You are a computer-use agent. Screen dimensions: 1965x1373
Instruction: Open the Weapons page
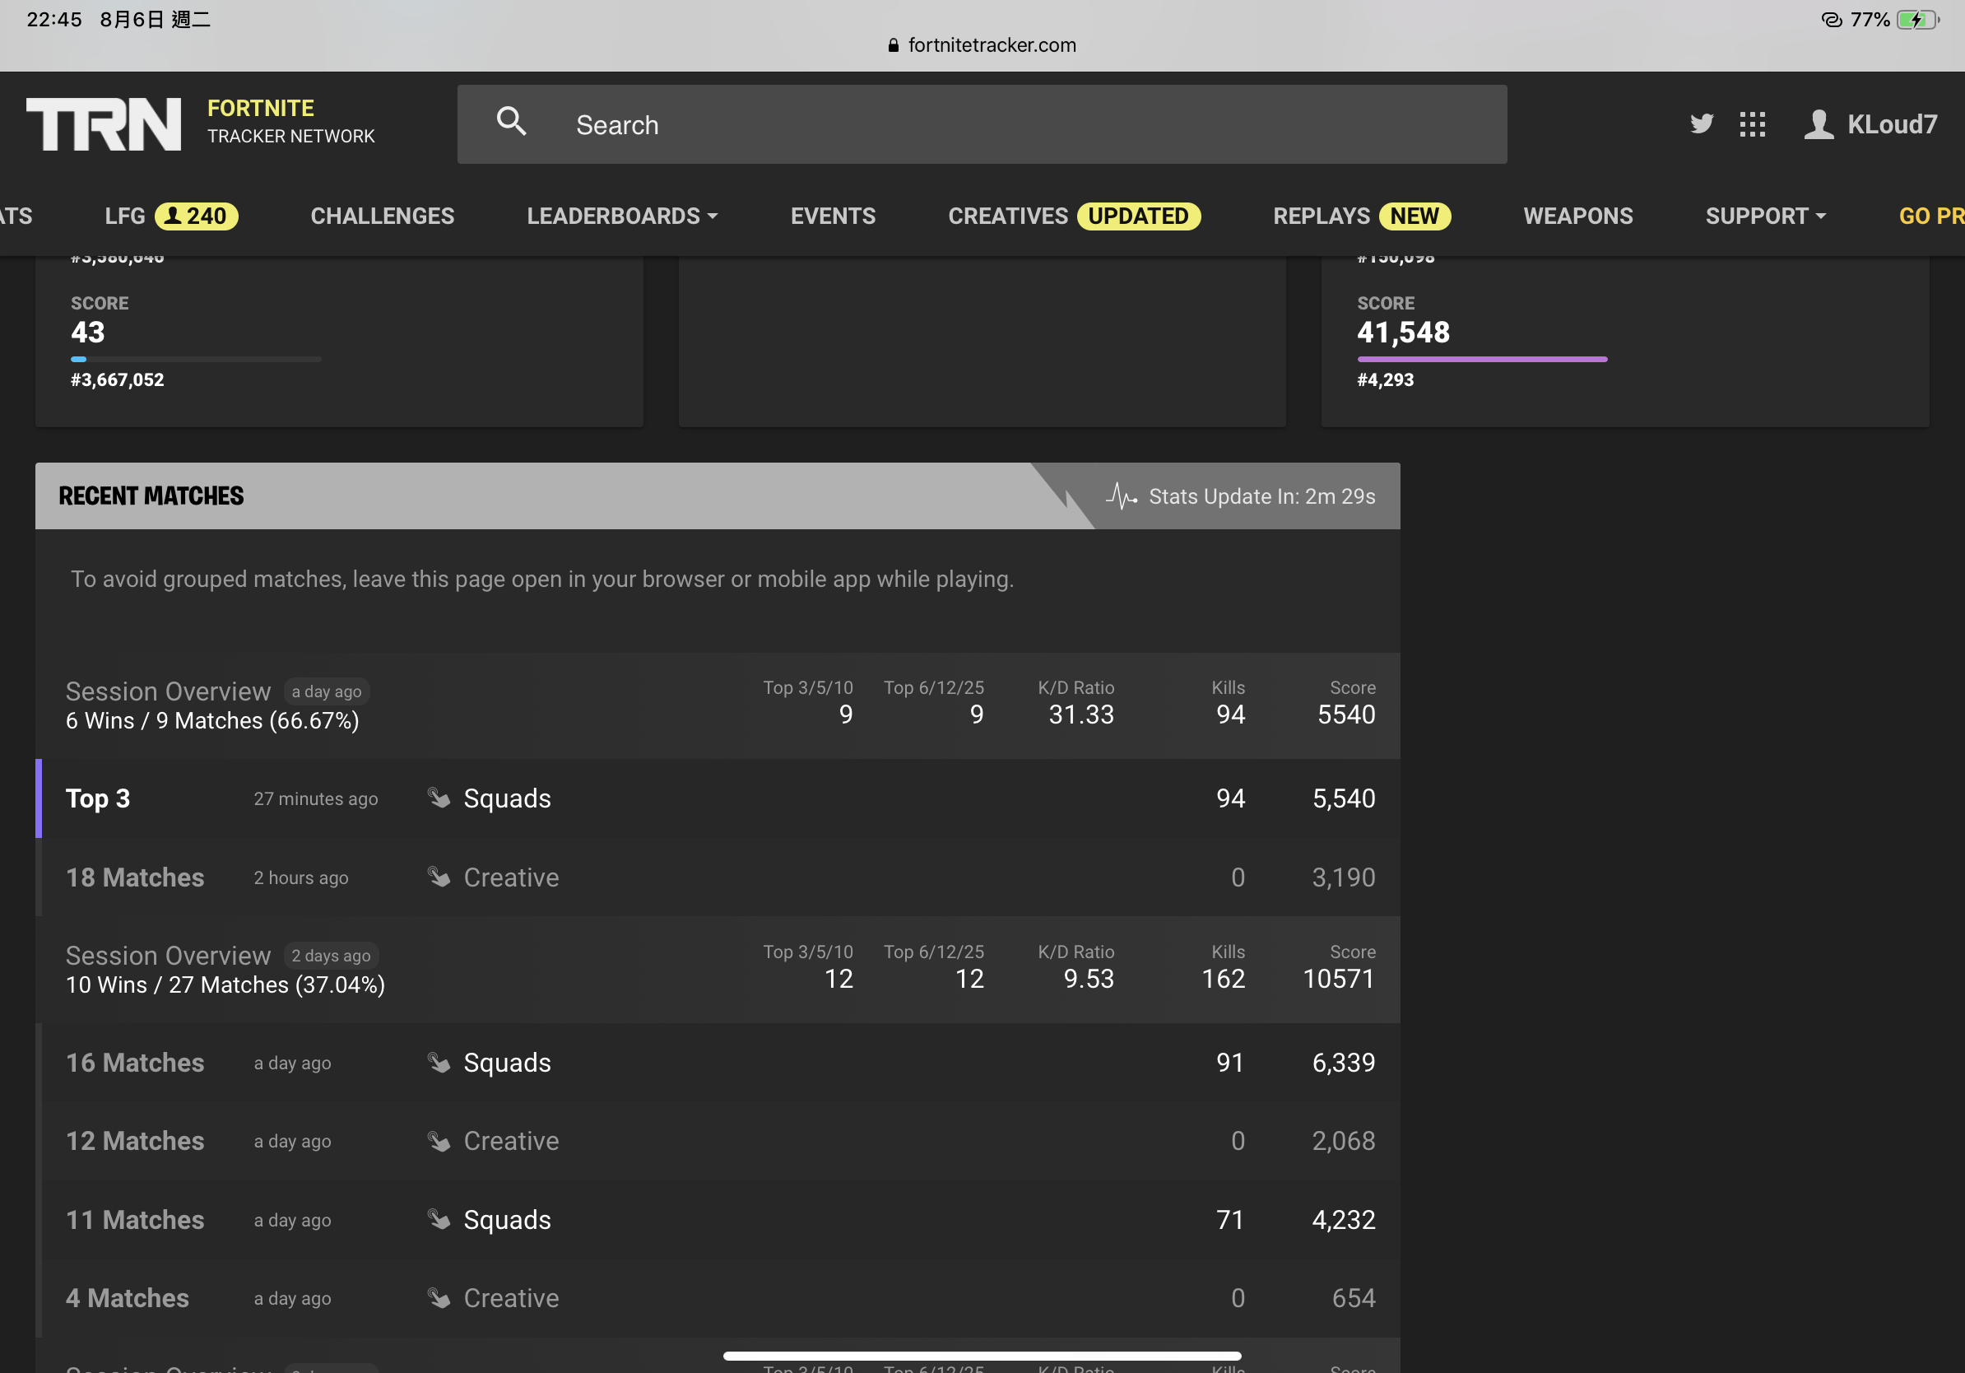coord(1577,216)
